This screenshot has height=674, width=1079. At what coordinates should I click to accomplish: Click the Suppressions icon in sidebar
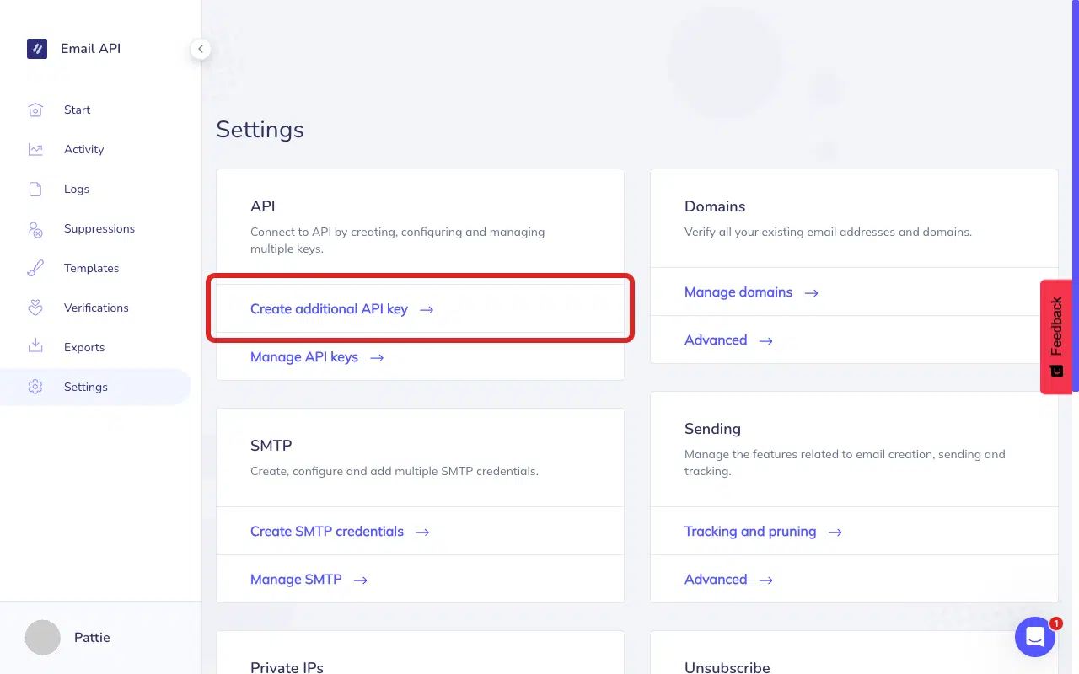point(35,228)
